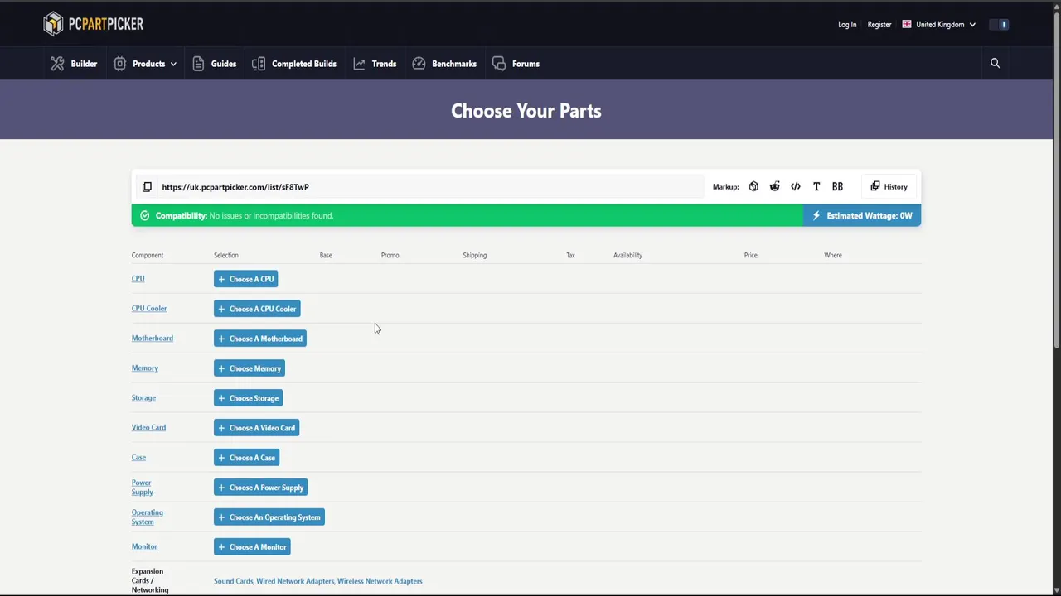This screenshot has width=1061, height=596.
Task: Click Choose A Case button
Action: (246, 458)
